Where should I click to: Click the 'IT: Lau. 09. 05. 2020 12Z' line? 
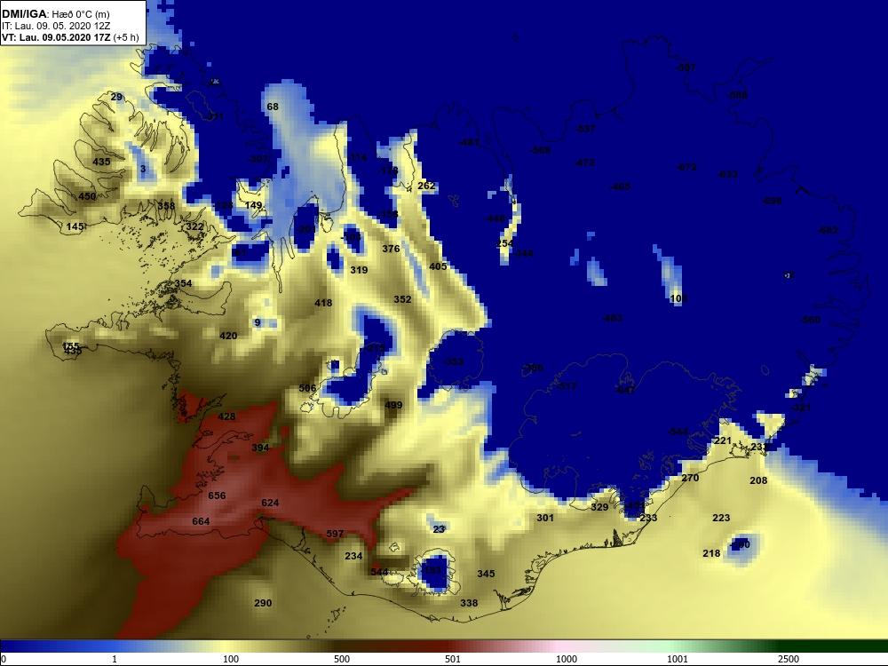[55, 26]
